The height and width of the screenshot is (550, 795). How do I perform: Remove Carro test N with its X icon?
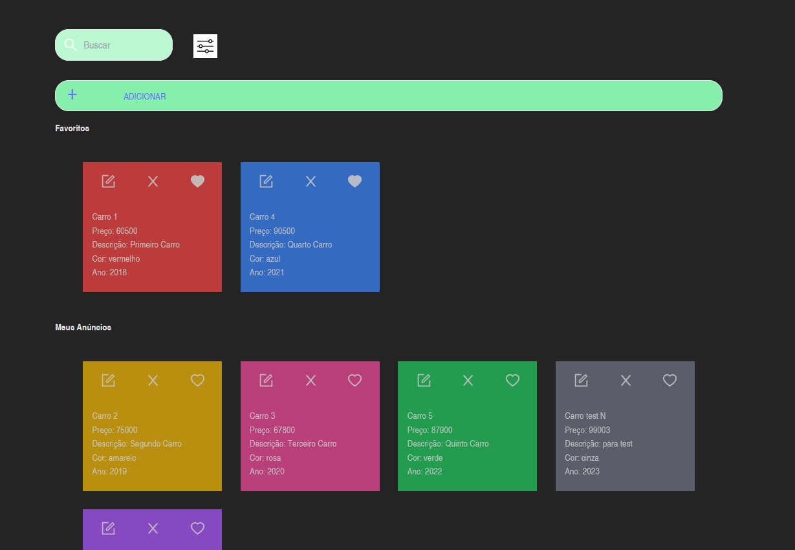[x=625, y=380]
